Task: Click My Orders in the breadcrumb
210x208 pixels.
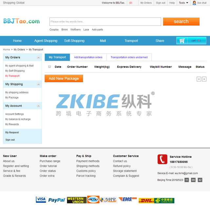Action: tap(19, 50)
